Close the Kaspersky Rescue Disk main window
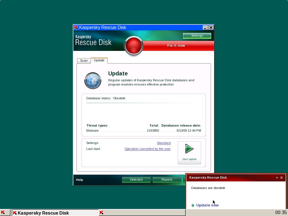Screen dimensions: 288x216 tap(211, 28)
